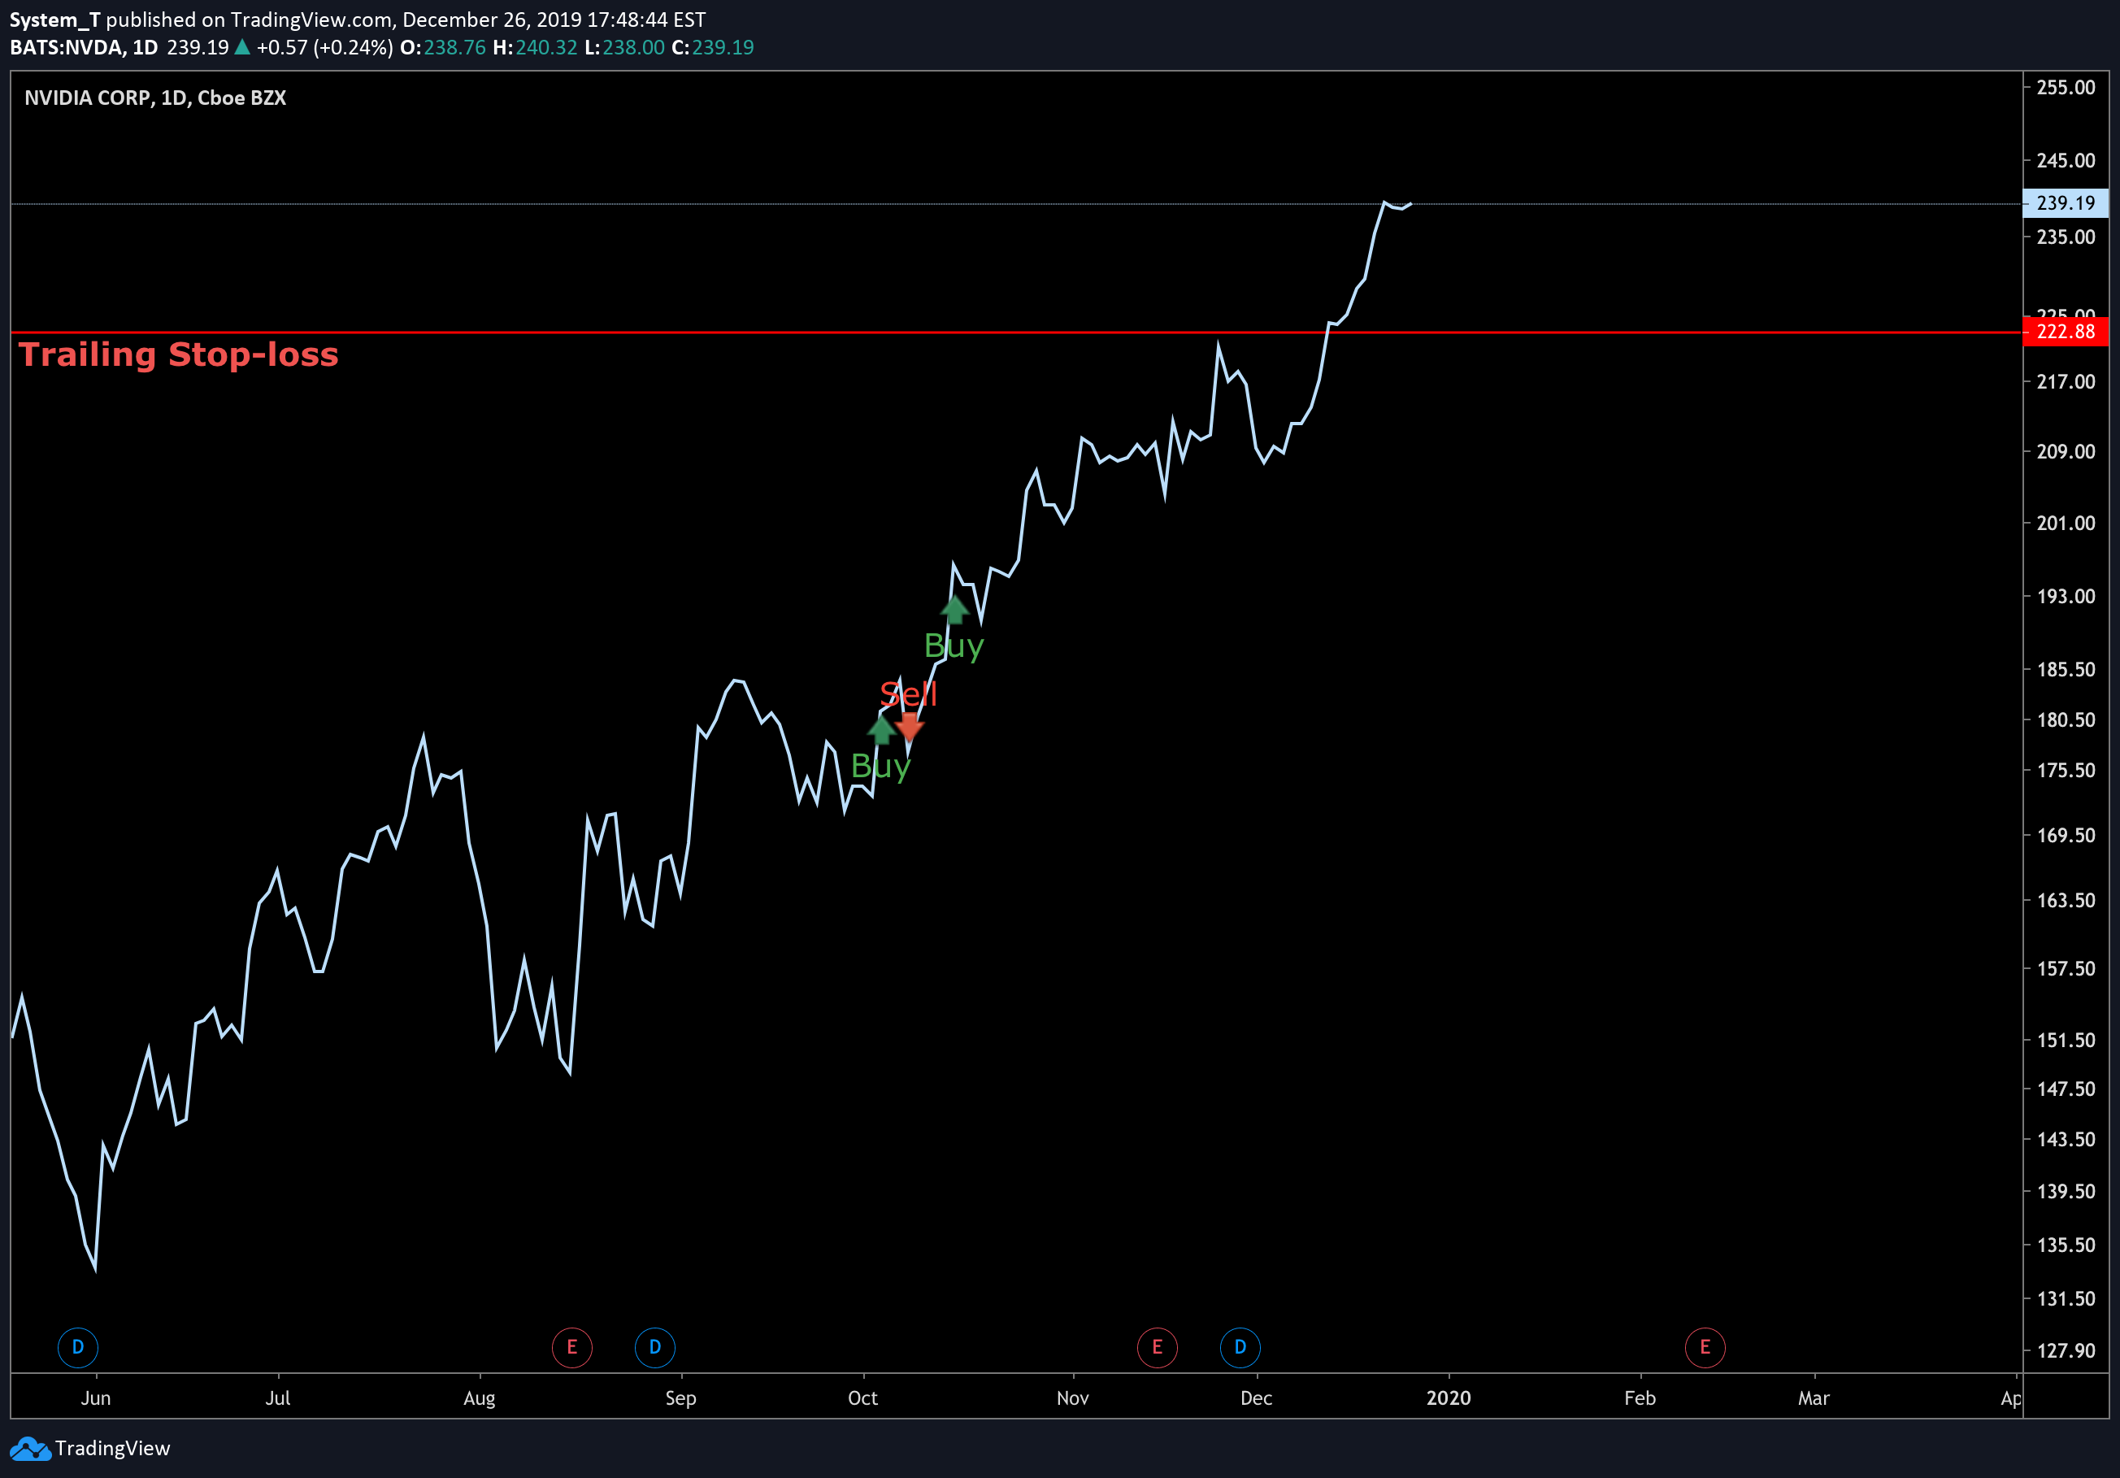Click the 239.19 current price label
The image size is (2120, 1478).
point(2066,203)
